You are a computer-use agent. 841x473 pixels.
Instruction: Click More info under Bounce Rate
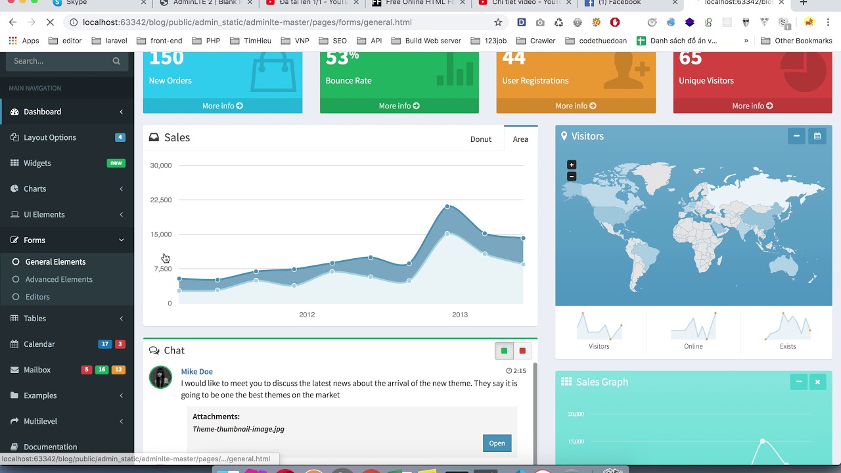click(399, 106)
